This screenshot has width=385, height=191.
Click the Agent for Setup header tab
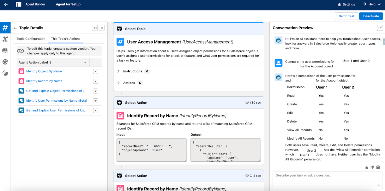click(68, 4)
